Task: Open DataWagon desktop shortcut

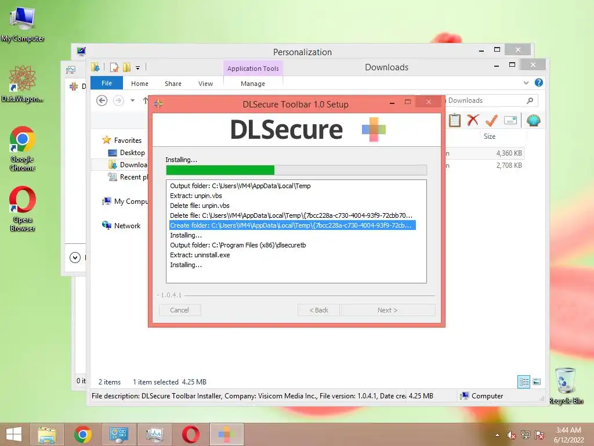Action: click(23, 84)
